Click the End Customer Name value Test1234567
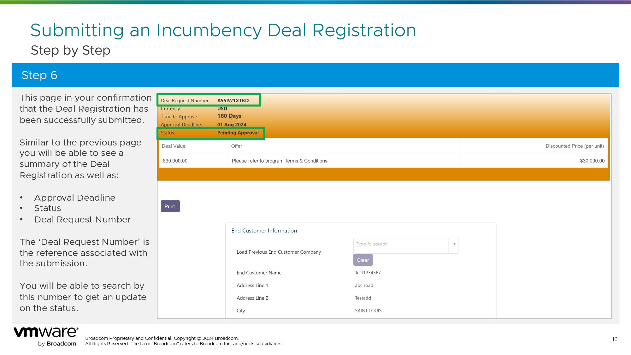631x355 pixels. point(368,273)
